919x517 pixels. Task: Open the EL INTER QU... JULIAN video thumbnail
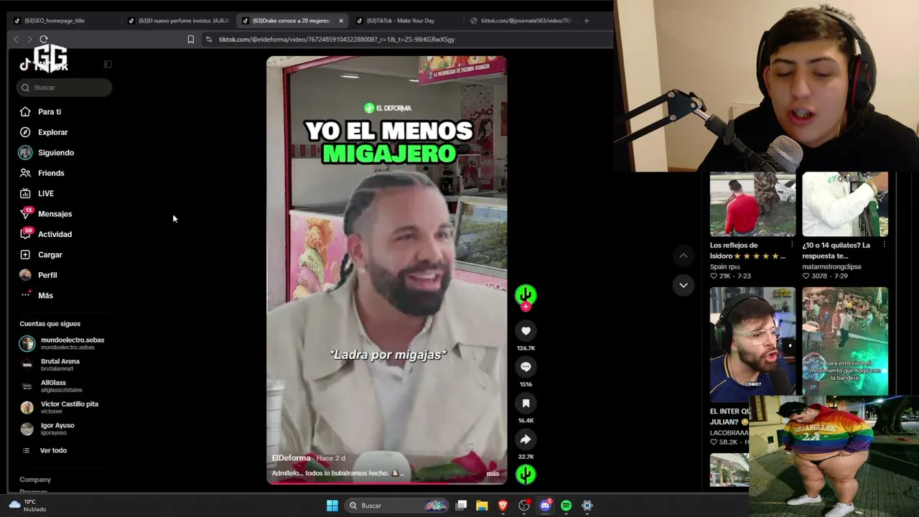[752, 344]
